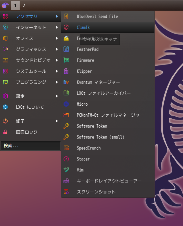
Task: Click the BlueDevil Send File bluetooth icon
Action: tap(66, 16)
